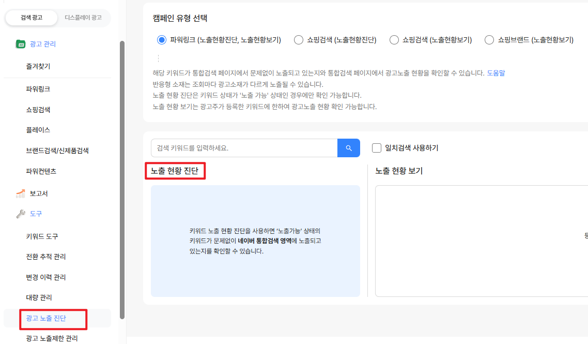The image size is (588, 344).
Task: Click the search keyword input field
Action: coord(244,148)
